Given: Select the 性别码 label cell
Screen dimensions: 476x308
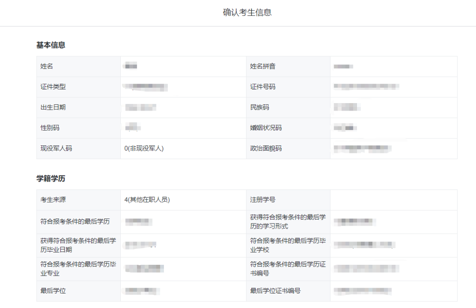Looking at the screenshot, I should (x=78, y=128).
